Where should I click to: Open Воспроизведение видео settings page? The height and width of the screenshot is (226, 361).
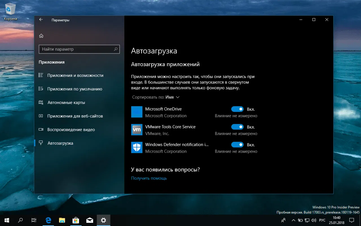(79, 130)
